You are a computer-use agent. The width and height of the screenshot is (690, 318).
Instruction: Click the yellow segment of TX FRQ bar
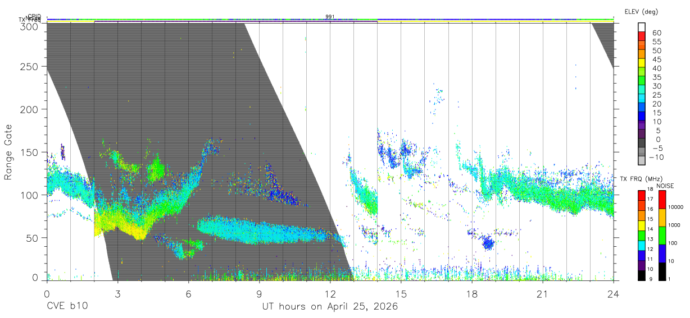point(643,225)
